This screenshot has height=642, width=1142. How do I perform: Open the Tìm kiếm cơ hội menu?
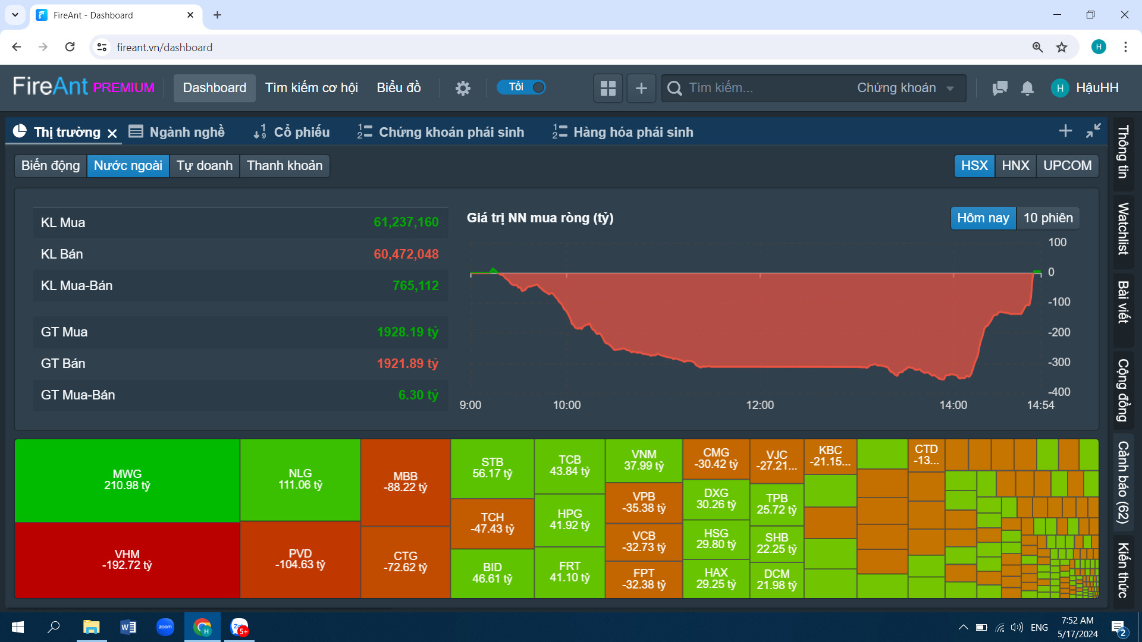(x=311, y=88)
